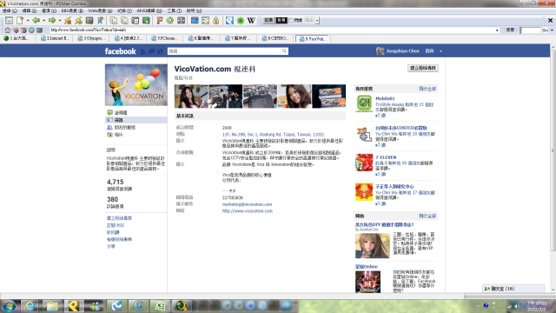556x313 pixels.
Task: Open the forward history dropdown arrow
Action: click(x=60, y=21)
